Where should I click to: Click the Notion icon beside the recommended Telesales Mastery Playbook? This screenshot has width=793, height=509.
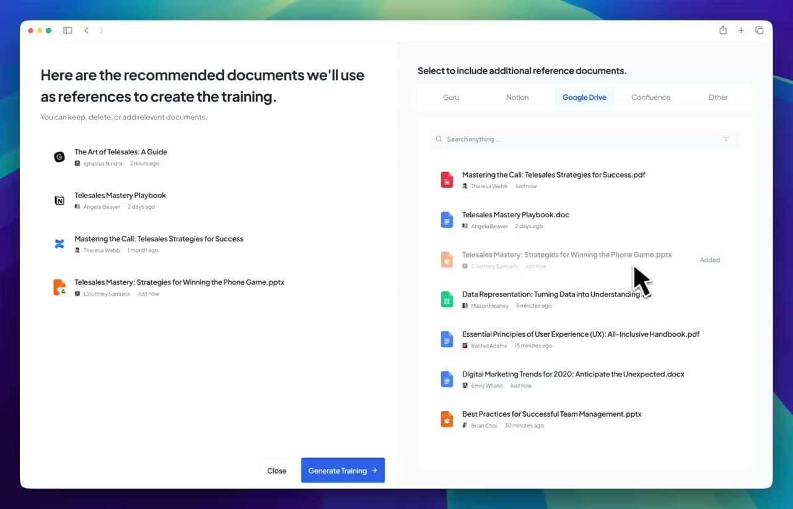(x=59, y=201)
